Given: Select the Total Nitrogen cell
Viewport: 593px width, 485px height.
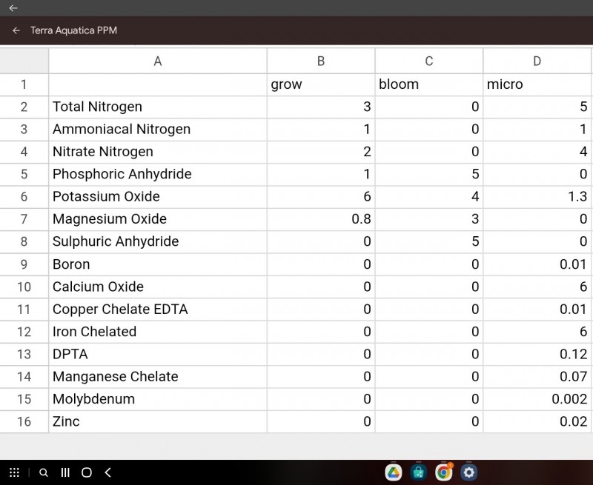Looking at the screenshot, I should [x=157, y=107].
